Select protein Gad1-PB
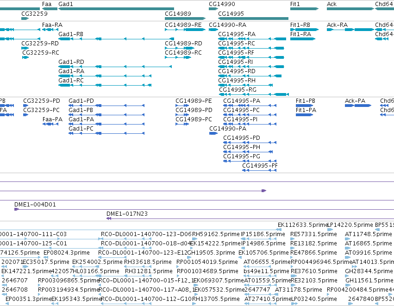Viewport: 394px width, 306px height. [x=106, y=115]
